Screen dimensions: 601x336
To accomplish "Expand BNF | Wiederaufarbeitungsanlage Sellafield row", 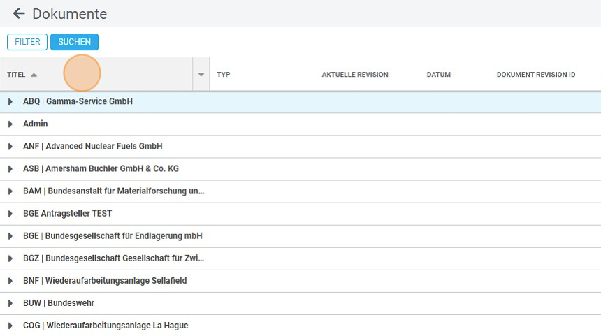I will 10,281.
